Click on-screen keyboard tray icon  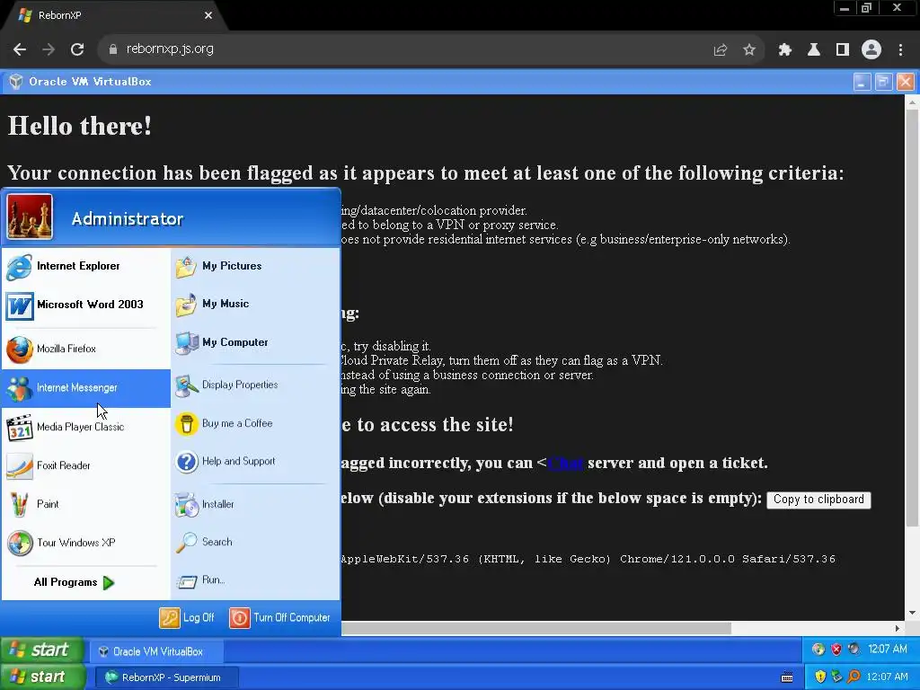click(x=787, y=677)
